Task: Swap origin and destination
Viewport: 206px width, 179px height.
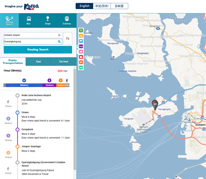Action: [x=68, y=38]
